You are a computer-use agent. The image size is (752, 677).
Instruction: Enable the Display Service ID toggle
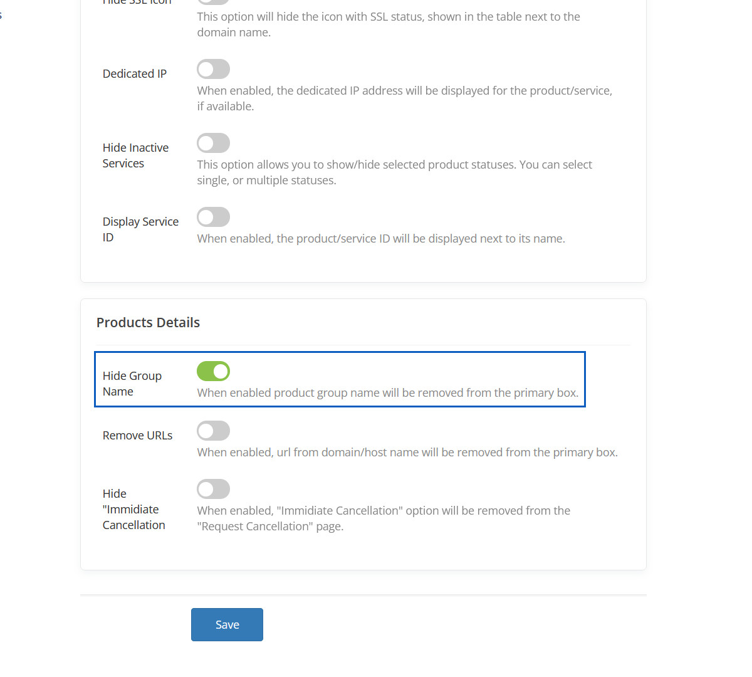tap(213, 217)
